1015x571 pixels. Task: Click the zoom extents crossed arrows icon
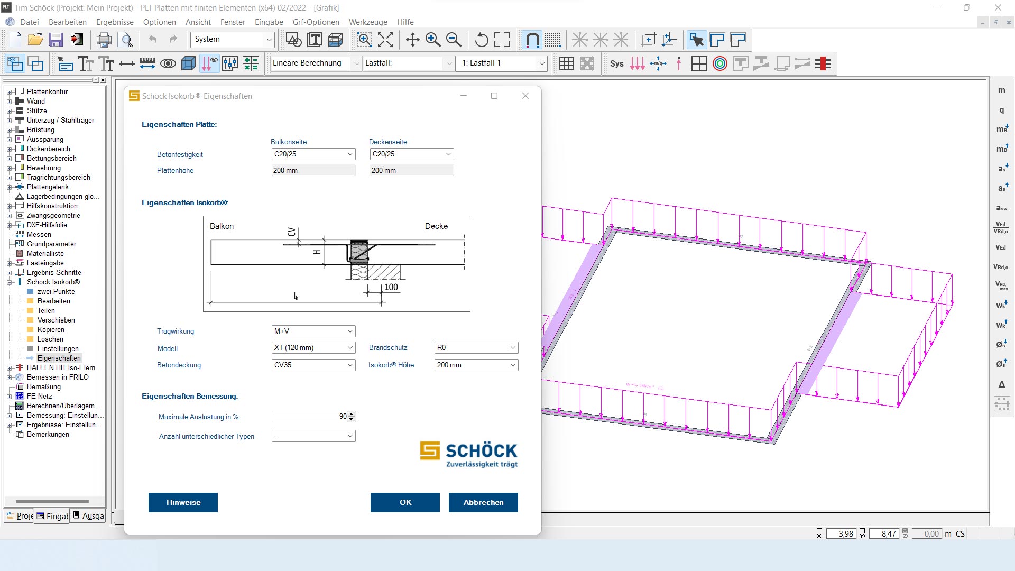pyautogui.click(x=385, y=40)
